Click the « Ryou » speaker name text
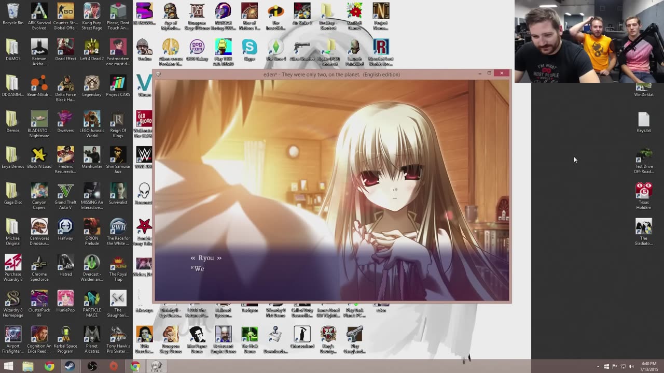This screenshot has width=664, height=373. point(206,258)
